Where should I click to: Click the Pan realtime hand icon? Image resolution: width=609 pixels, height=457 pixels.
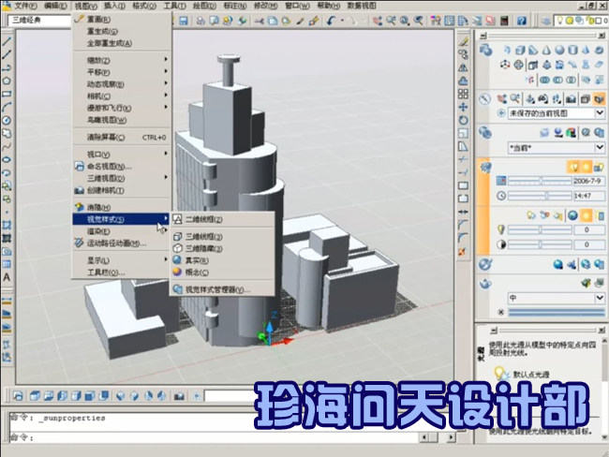[378, 21]
